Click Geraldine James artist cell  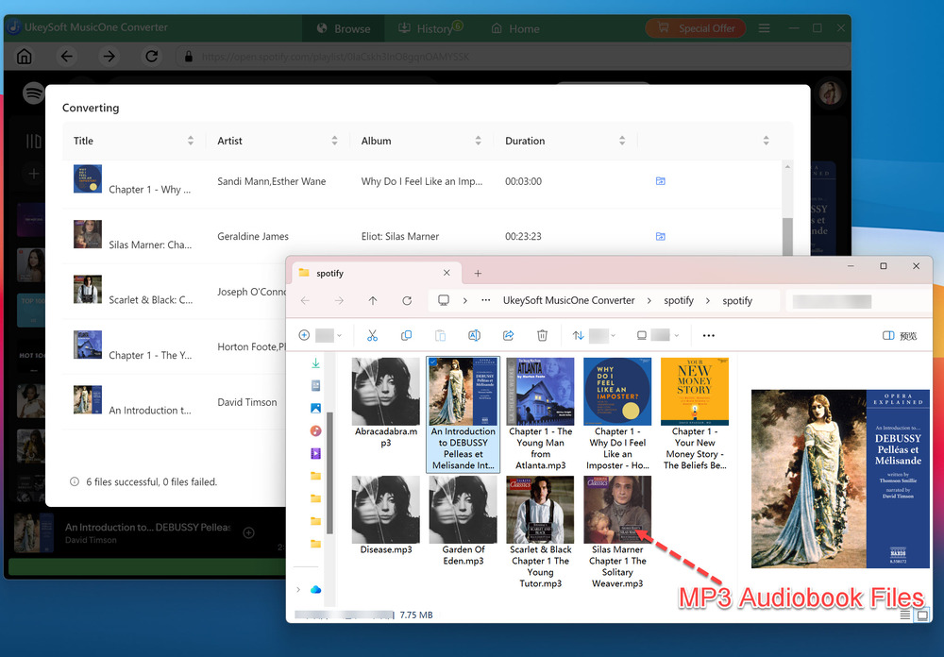click(x=253, y=236)
